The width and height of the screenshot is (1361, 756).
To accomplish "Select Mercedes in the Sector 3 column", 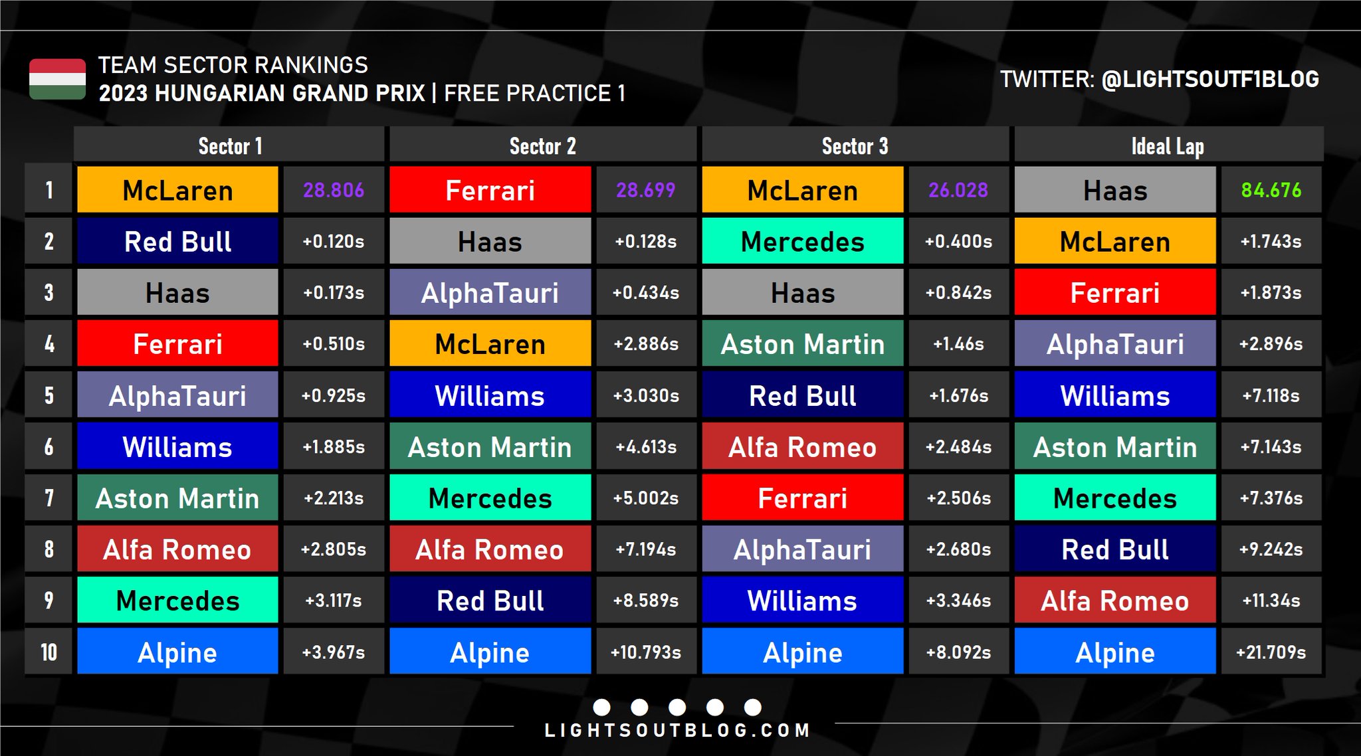I will point(803,242).
